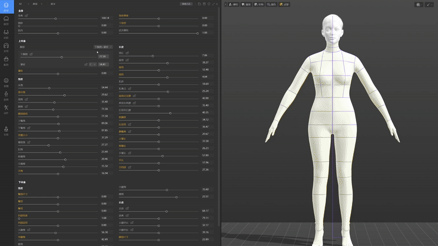Toggle the lock on the 38.27 shoulder width row

(127, 60)
